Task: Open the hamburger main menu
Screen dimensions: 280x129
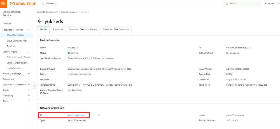Action: point(3,4)
